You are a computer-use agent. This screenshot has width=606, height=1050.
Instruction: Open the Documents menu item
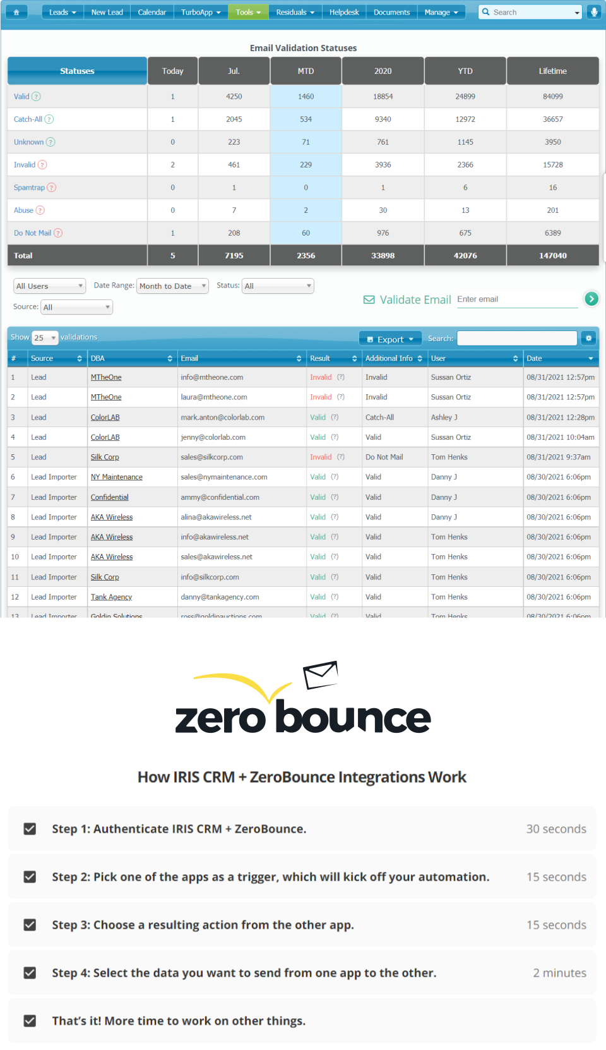click(x=391, y=12)
